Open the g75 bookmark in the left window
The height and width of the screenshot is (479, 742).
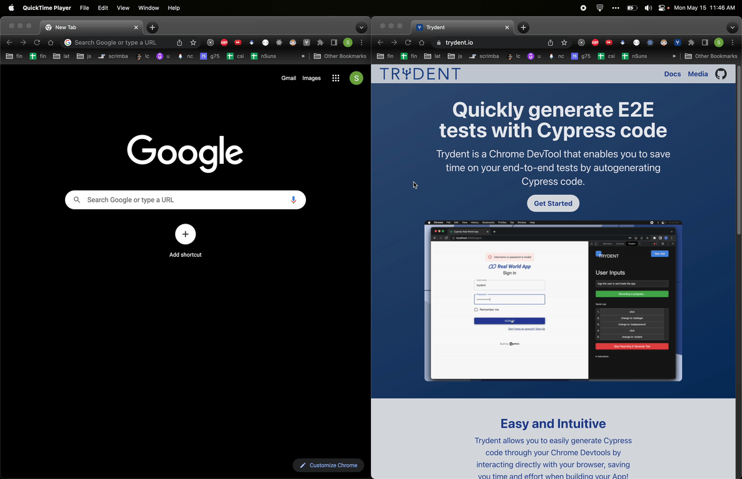tap(210, 56)
